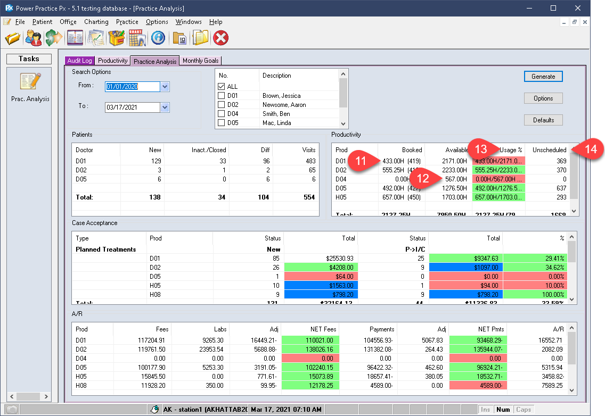
Task: Click Case Acceptance table scroll up arrow
Action: 572,236
